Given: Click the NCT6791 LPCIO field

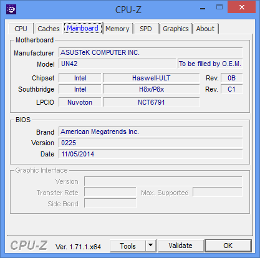Looking at the screenshot, I should pyautogui.click(x=152, y=102).
